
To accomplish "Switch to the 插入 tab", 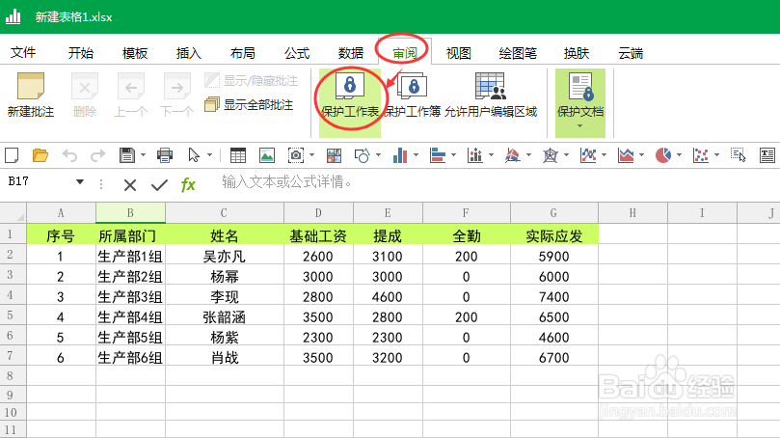I will pos(189,53).
